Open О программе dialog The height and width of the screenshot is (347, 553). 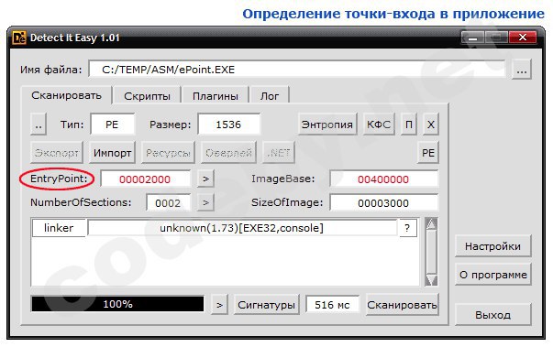coord(492,275)
